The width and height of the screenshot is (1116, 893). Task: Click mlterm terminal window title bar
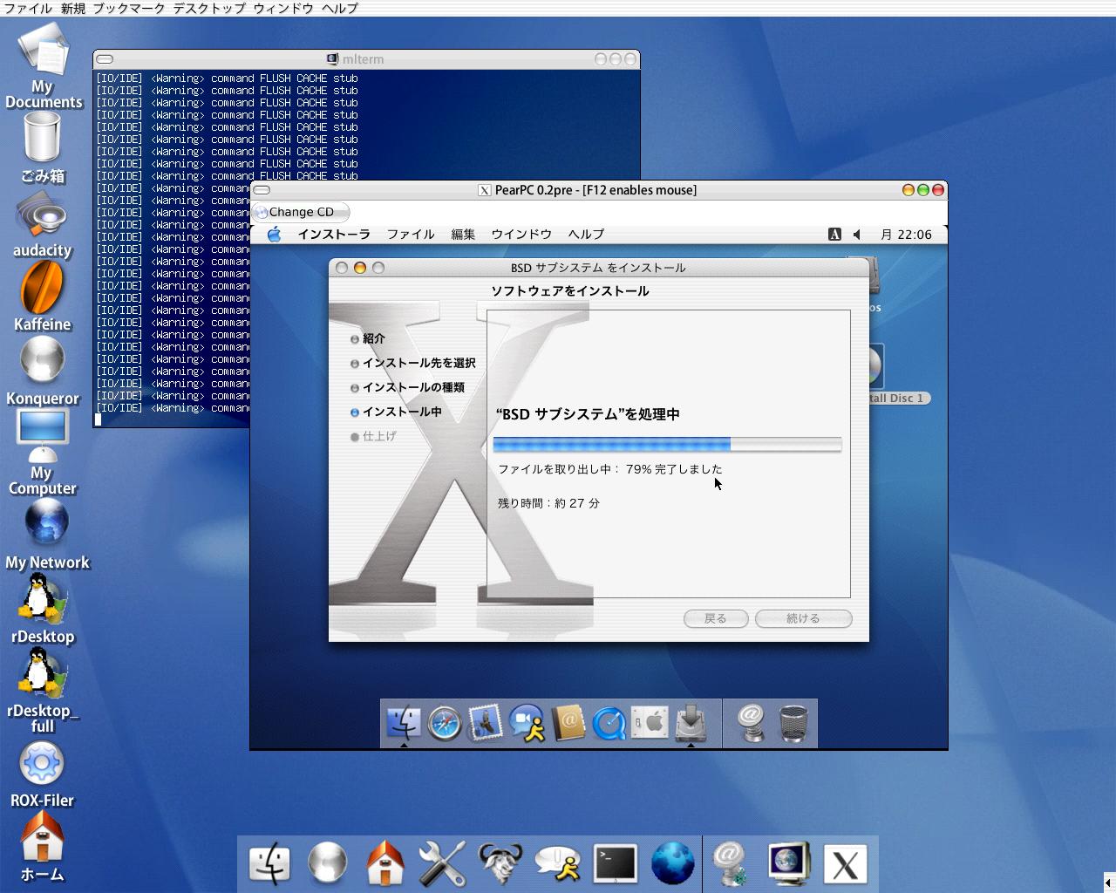point(366,59)
